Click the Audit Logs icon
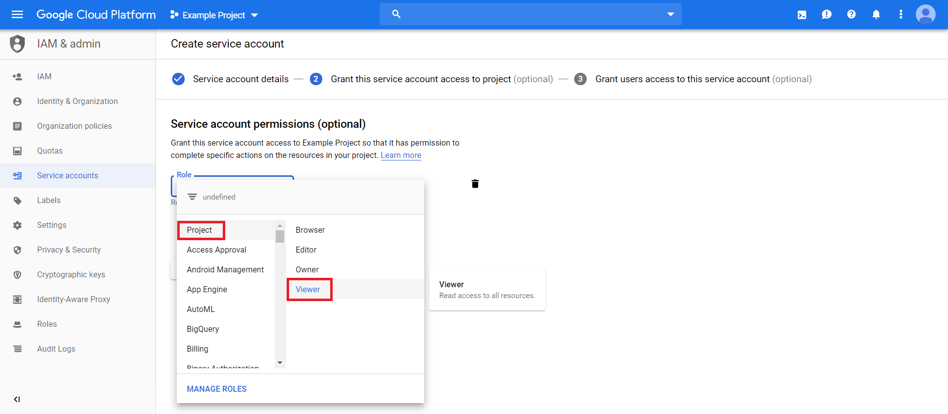Viewport: 948px width, 414px height. coord(17,349)
